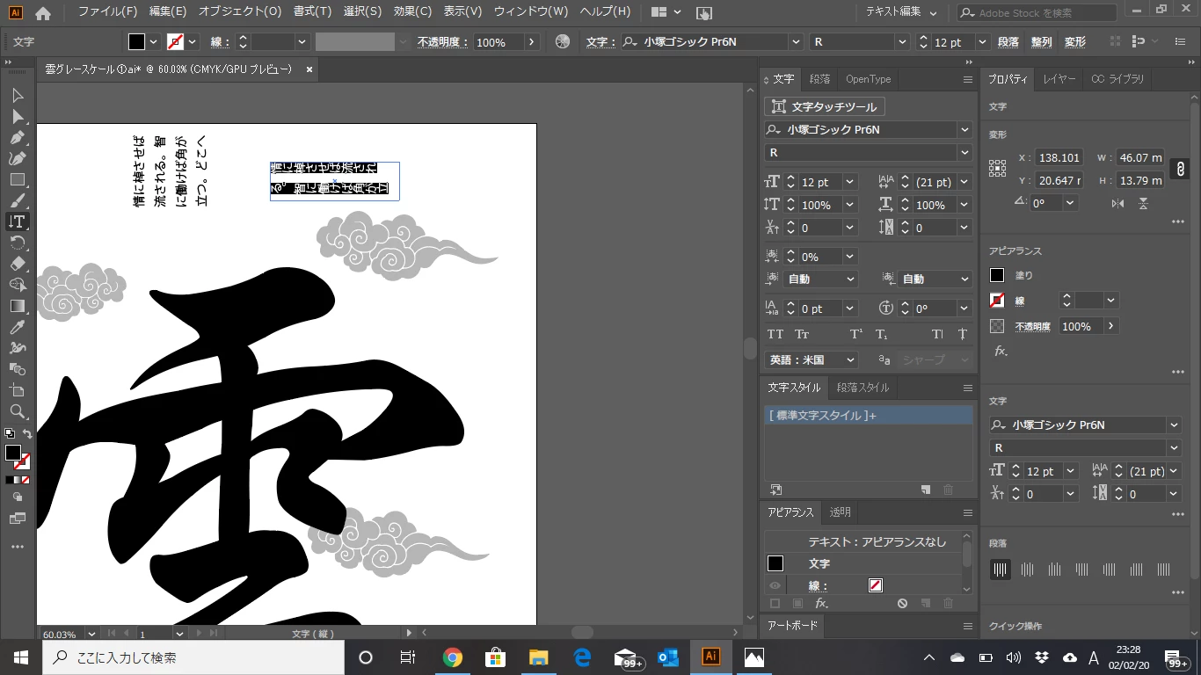Toggle All Caps in Character panel

pyautogui.click(x=775, y=334)
